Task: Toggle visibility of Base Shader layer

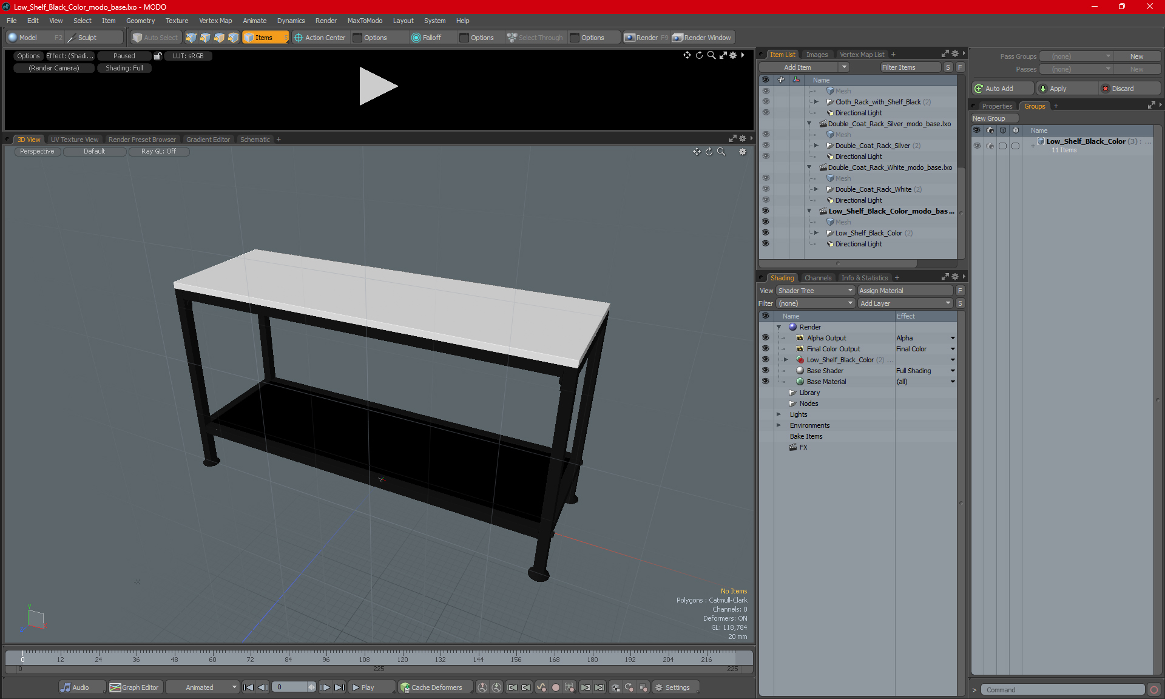Action: pyautogui.click(x=765, y=371)
